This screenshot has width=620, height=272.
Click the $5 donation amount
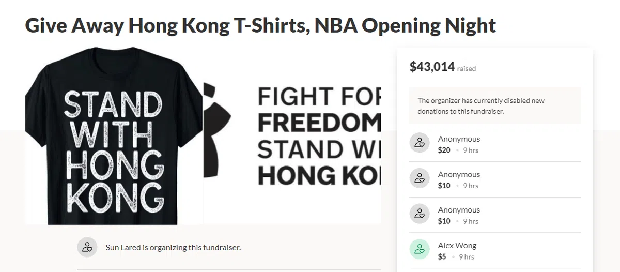442,256
